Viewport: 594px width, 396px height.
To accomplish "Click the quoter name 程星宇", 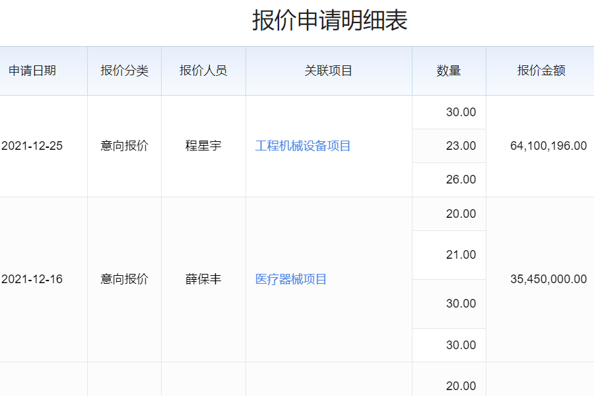I will pyautogui.click(x=203, y=146).
